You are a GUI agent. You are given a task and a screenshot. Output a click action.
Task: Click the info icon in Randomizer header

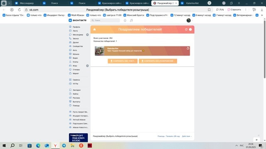190,29
